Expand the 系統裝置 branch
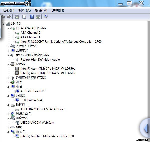 [8, 51]
